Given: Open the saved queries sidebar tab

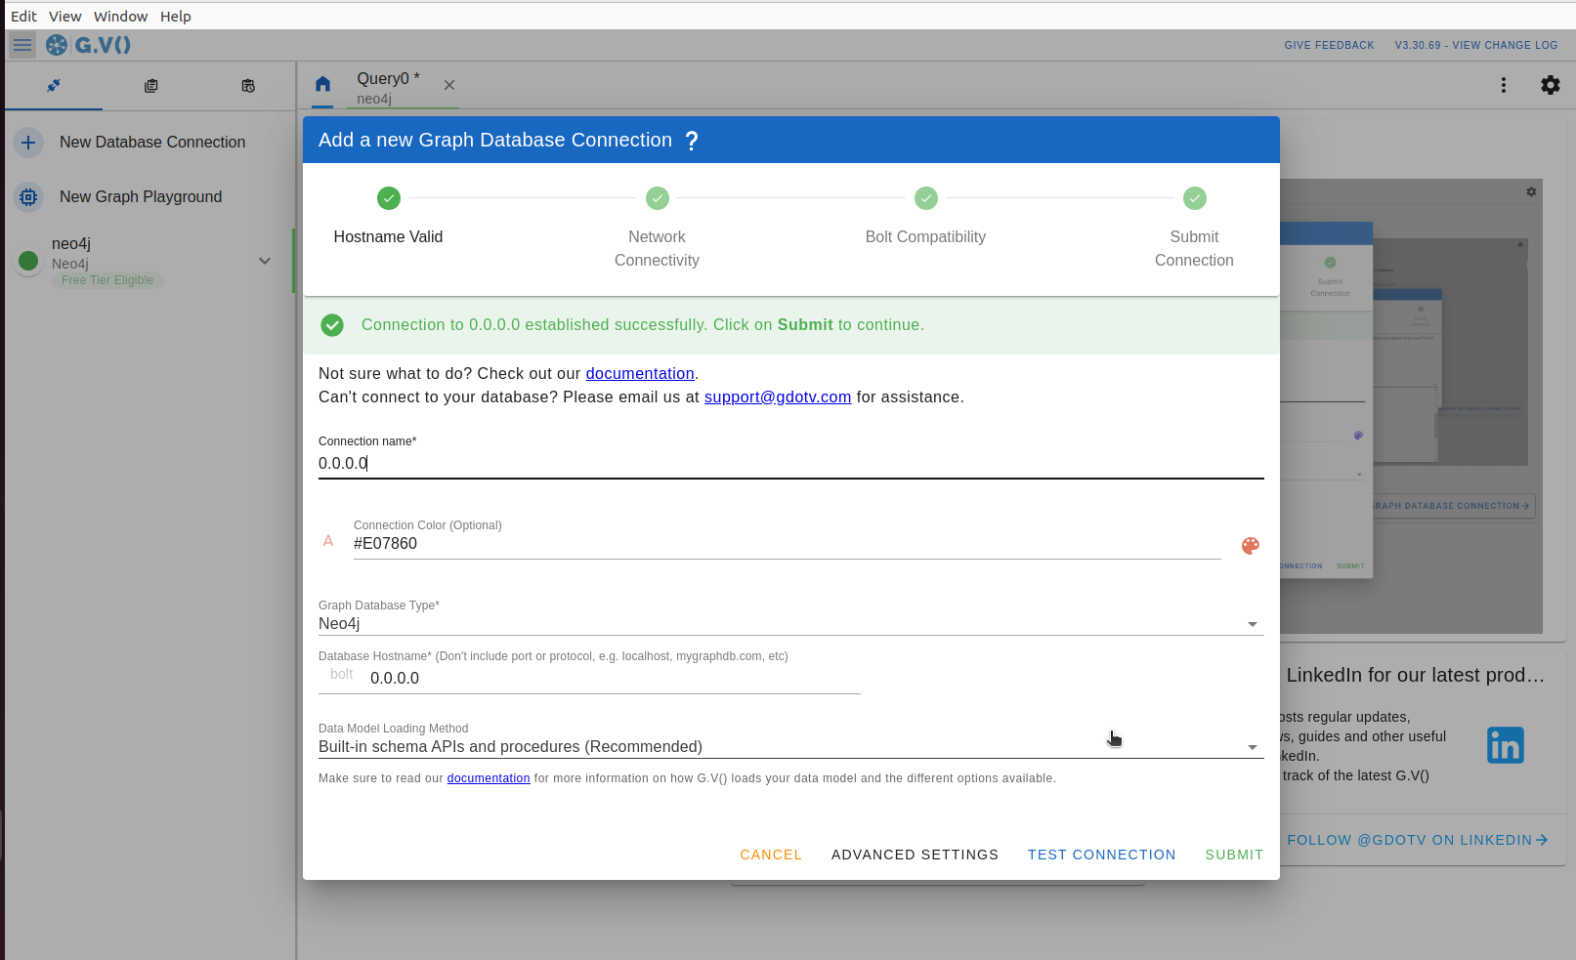Looking at the screenshot, I should 150,86.
